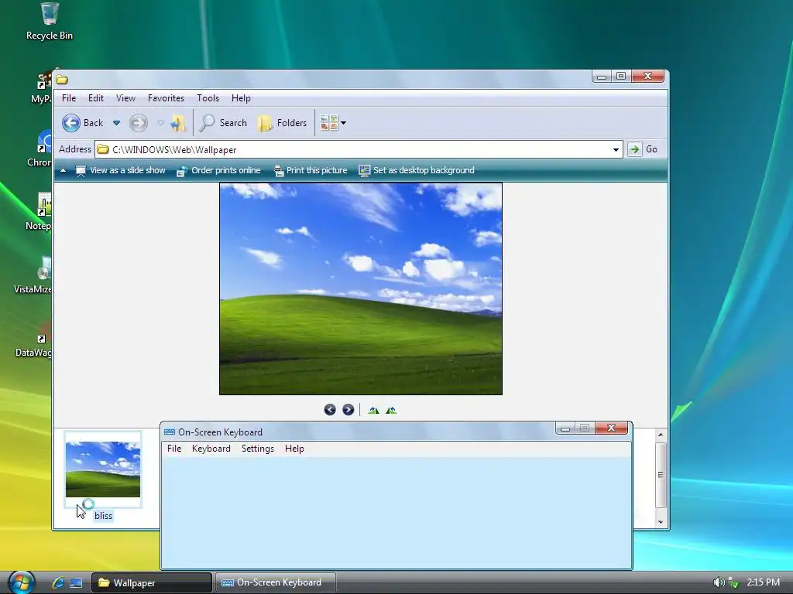The width and height of the screenshot is (793, 594).
Task: Expand the address bar dropdown arrow
Action: coord(616,149)
